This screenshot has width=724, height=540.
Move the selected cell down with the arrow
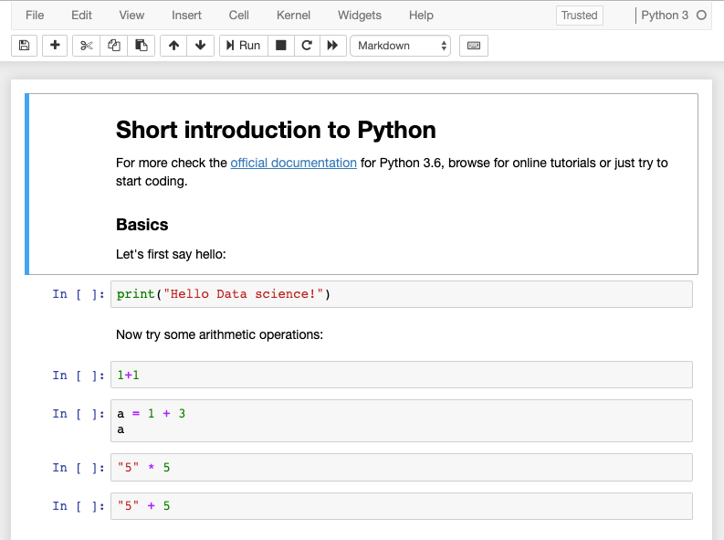[200, 46]
